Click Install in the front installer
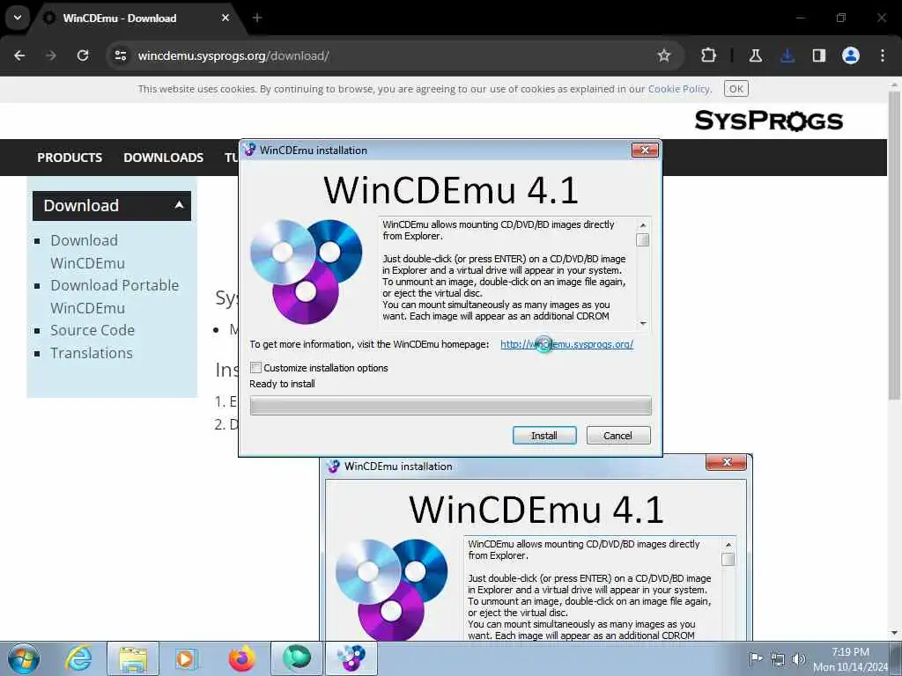902x676 pixels. tap(544, 436)
